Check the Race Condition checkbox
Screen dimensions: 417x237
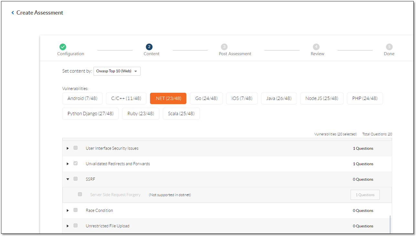click(76, 210)
